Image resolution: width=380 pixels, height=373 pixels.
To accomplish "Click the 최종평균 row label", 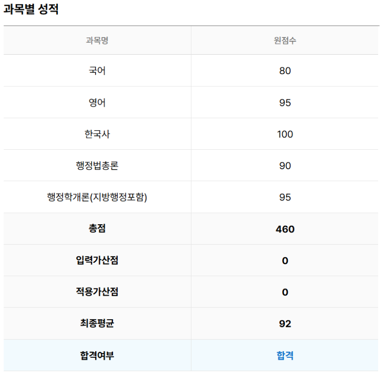I will coord(97,323).
